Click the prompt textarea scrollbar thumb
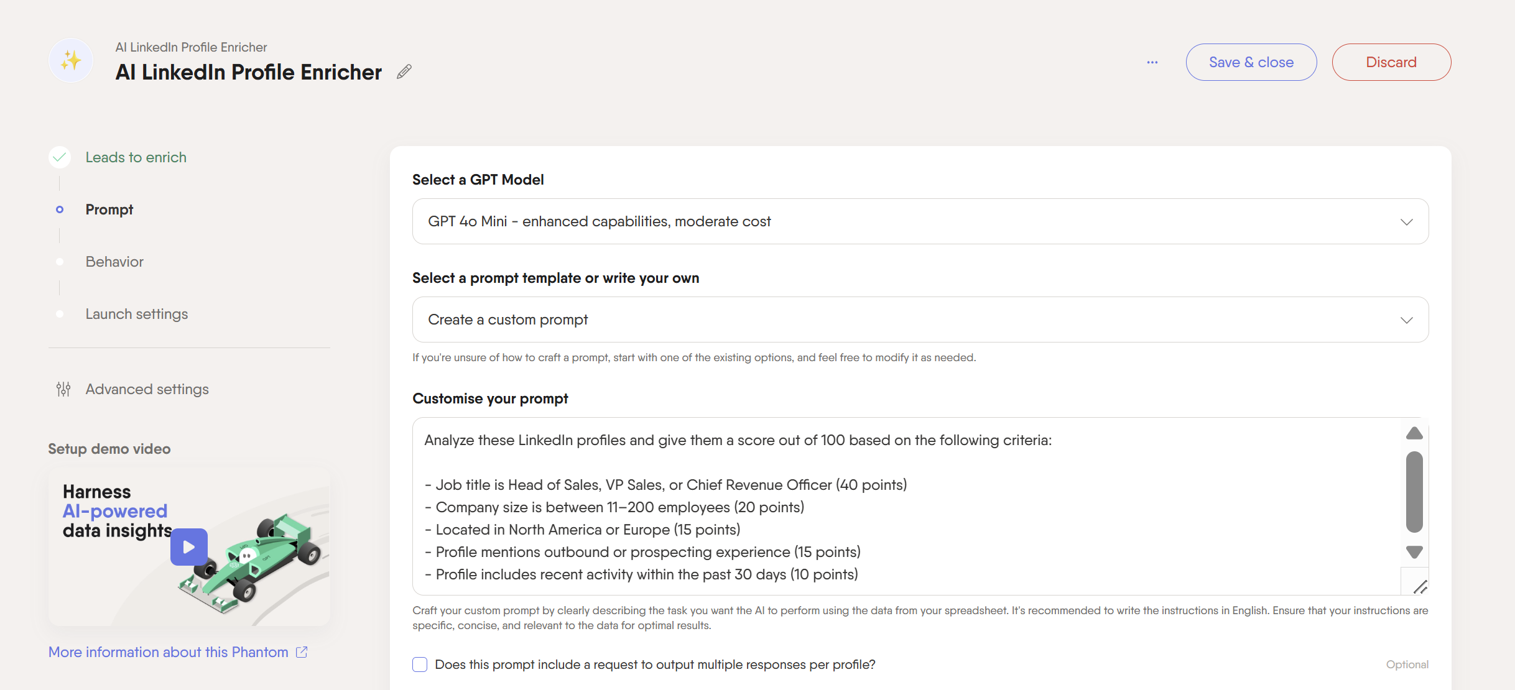Viewport: 1515px width, 690px height. point(1414,492)
